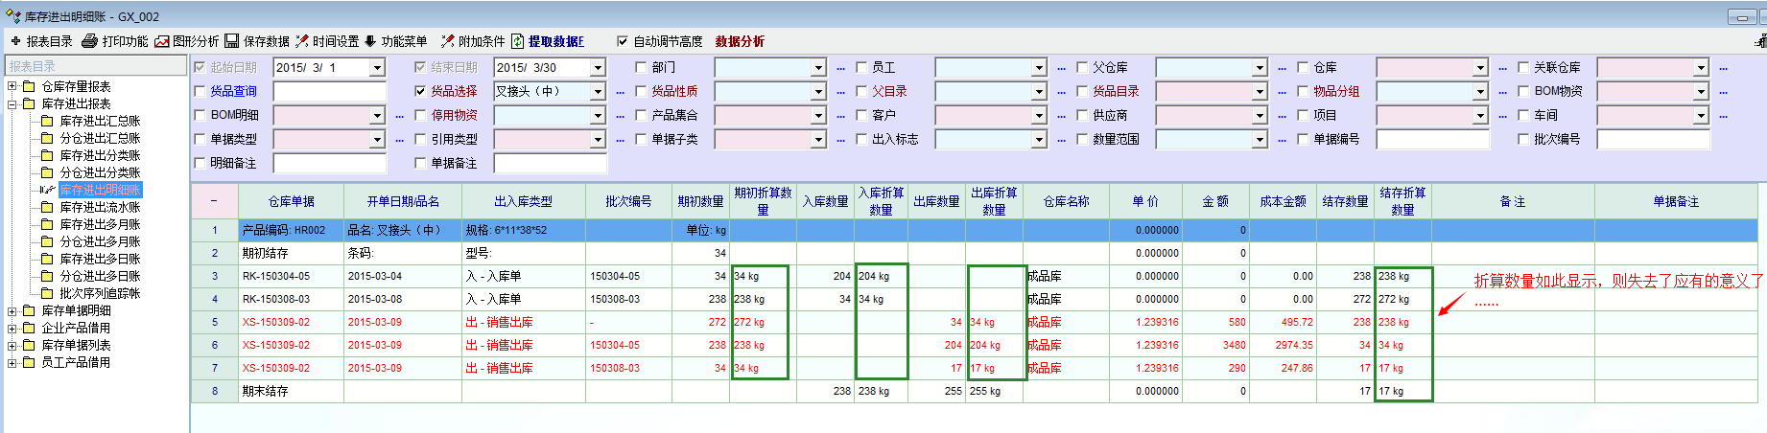Select 库存进出多月账 in report tree
The width and height of the screenshot is (1767, 433).
(x=100, y=224)
